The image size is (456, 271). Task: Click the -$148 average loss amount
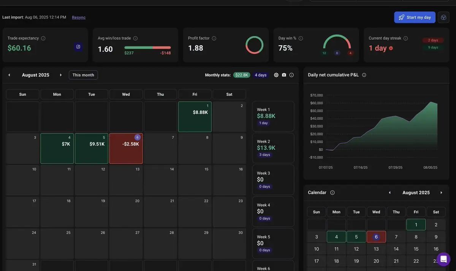click(x=165, y=53)
